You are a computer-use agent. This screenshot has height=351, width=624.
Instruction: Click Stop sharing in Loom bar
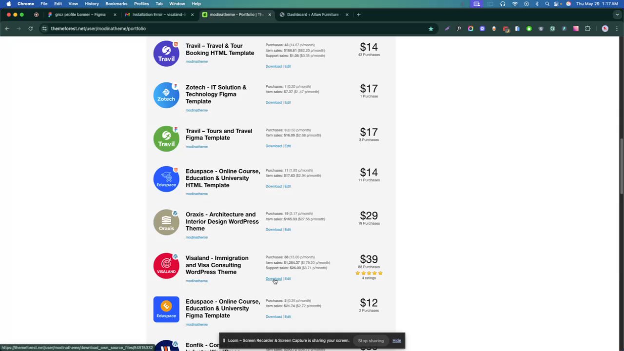click(371, 341)
